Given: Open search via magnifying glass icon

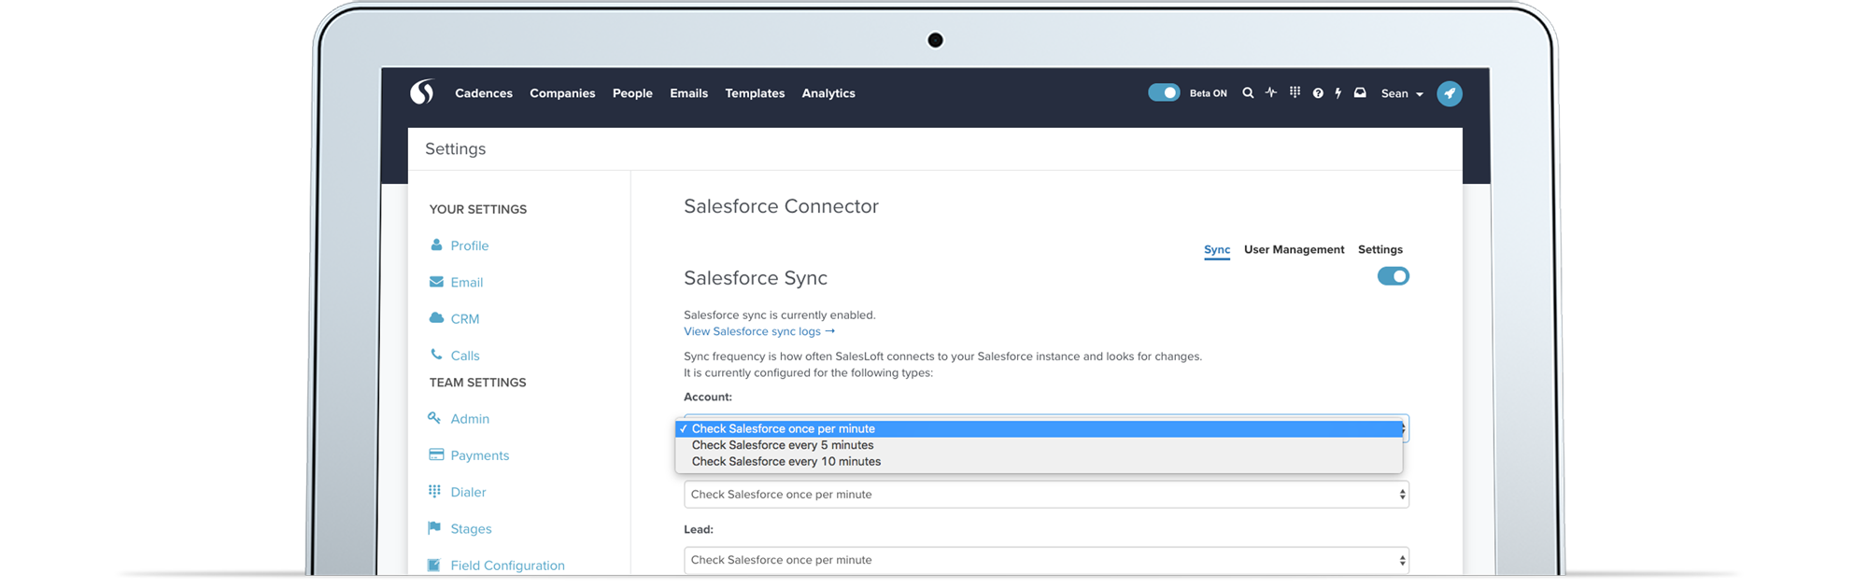Looking at the screenshot, I should (x=1247, y=93).
